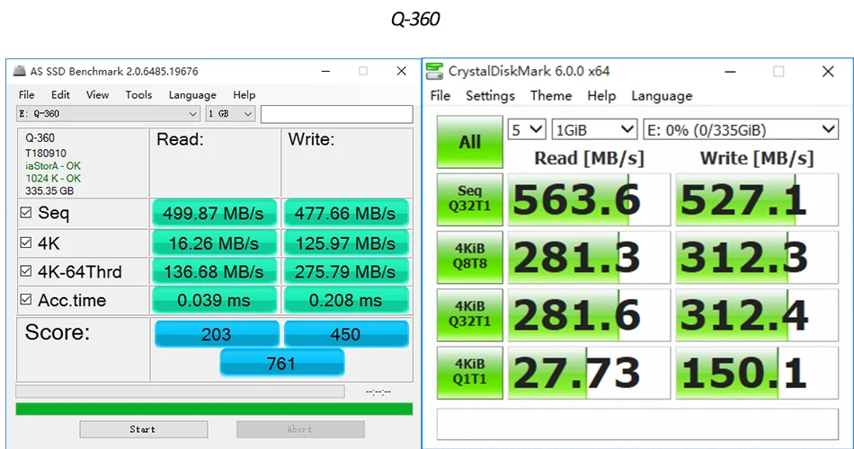Click the CrystalDiskMark Seq write value 527.1
Viewport: 854px width, 449px height.
pyautogui.click(x=757, y=199)
